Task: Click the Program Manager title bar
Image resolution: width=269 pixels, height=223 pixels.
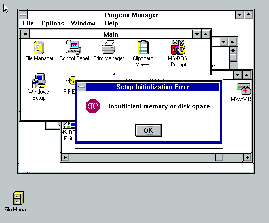Action: (131, 15)
